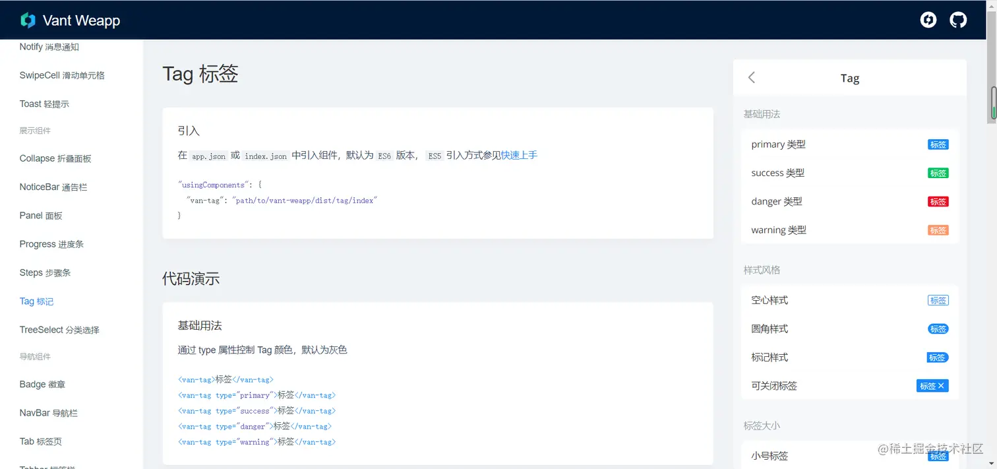The image size is (997, 469).
Task: Open Steps 步骤条 in sidebar
Action: [45, 272]
